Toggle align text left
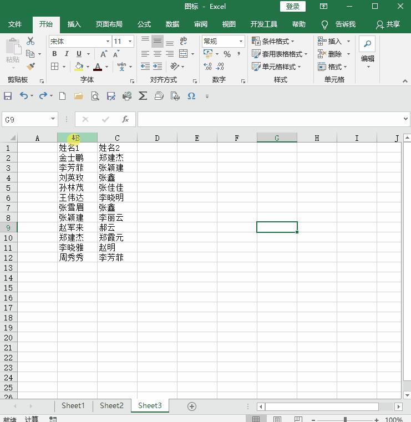Viewport: 411px width, 422px height. click(145, 54)
